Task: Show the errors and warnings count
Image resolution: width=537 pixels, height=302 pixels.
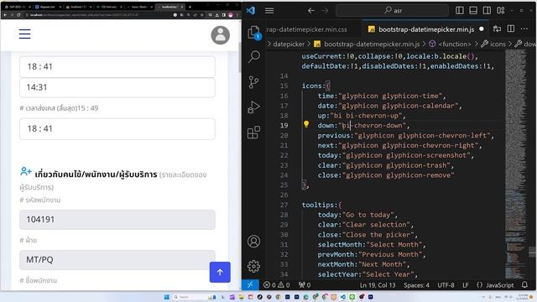Action: coord(276,285)
